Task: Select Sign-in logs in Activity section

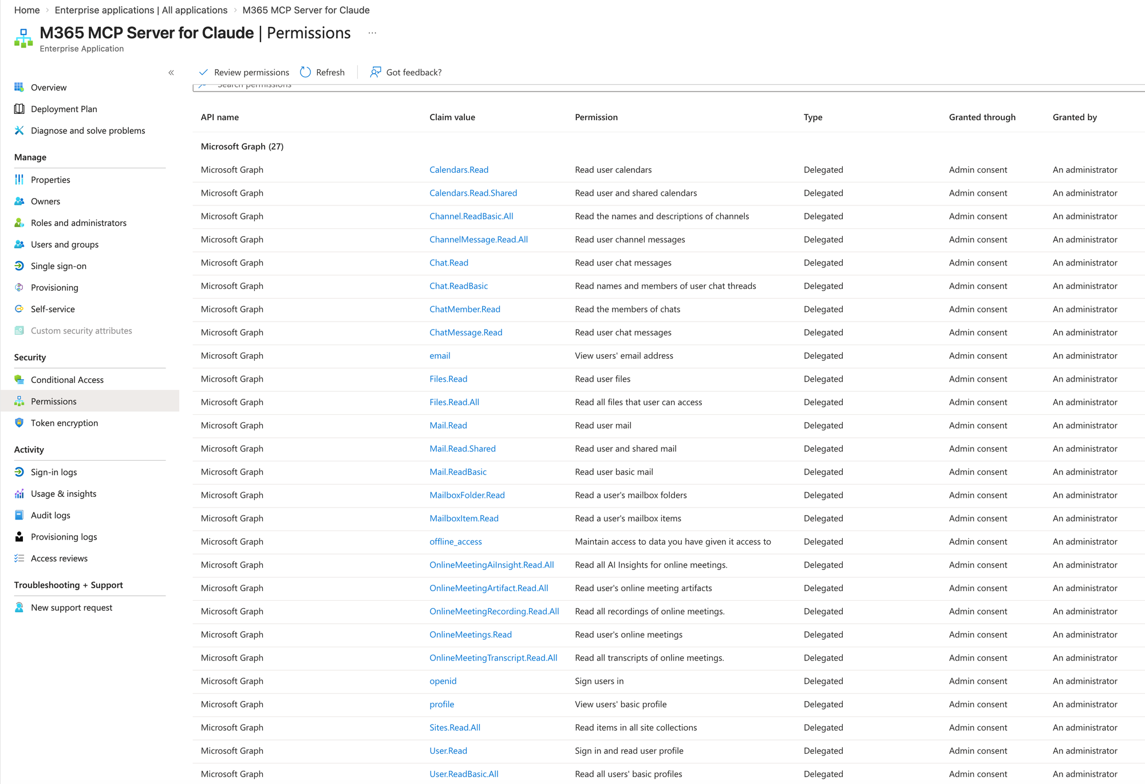Action: pos(54,472)
